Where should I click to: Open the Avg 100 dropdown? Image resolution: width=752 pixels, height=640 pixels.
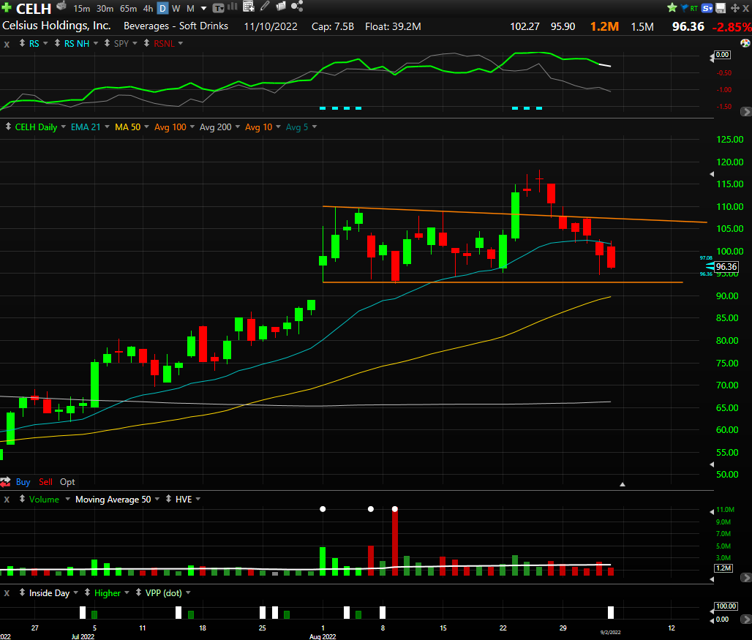(192, 127)
